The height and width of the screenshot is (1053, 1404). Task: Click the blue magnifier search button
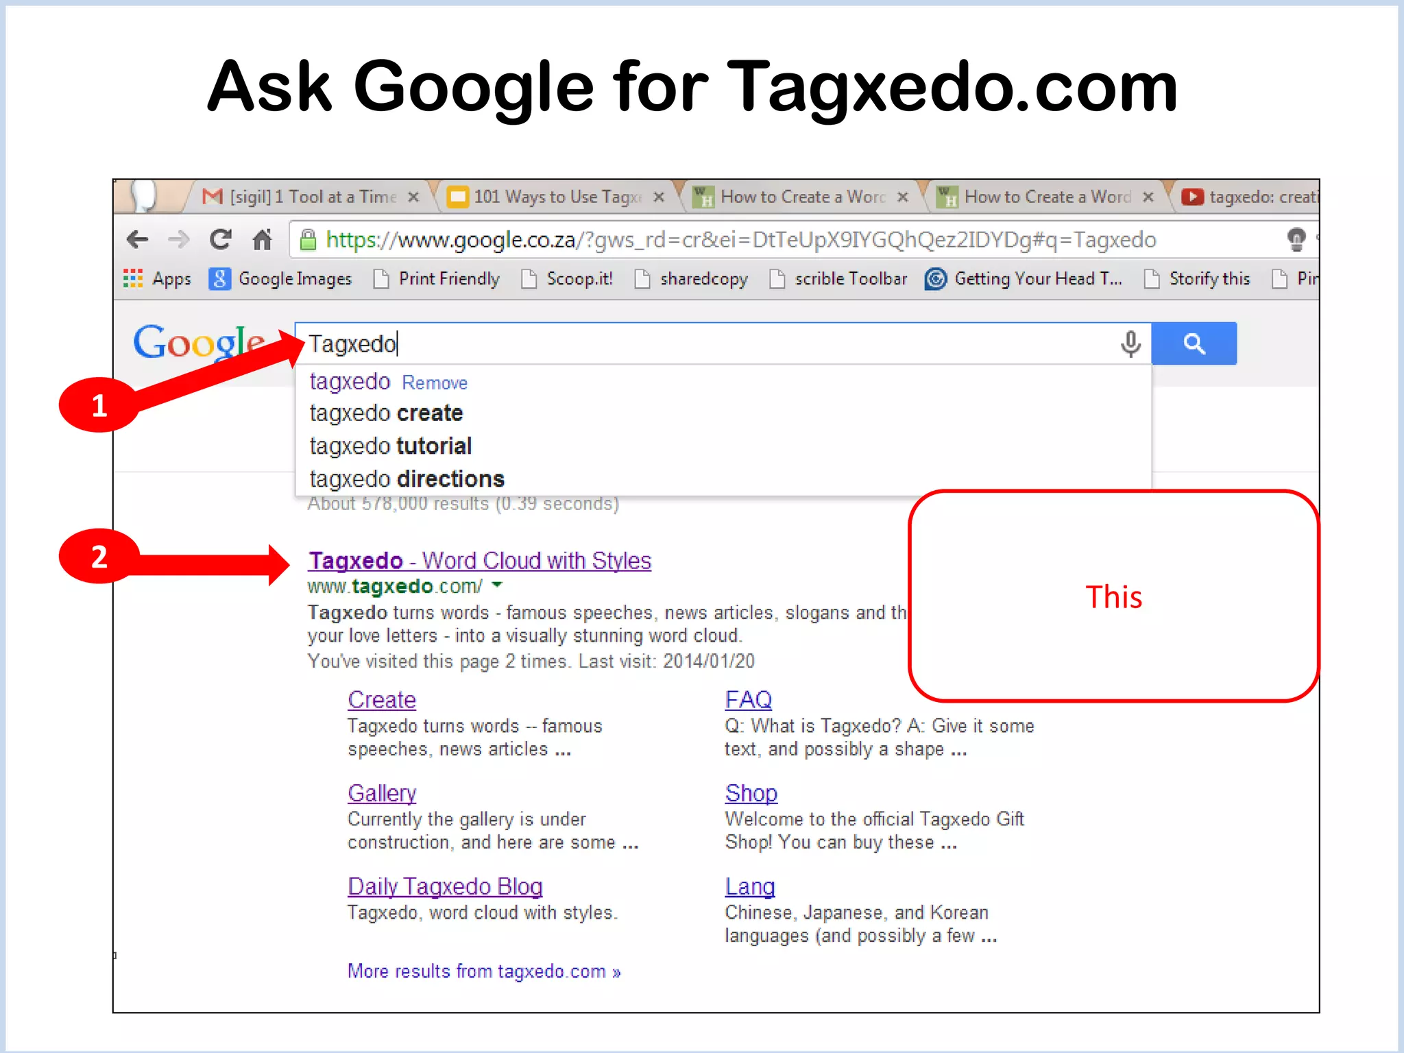pos(1194,343)
